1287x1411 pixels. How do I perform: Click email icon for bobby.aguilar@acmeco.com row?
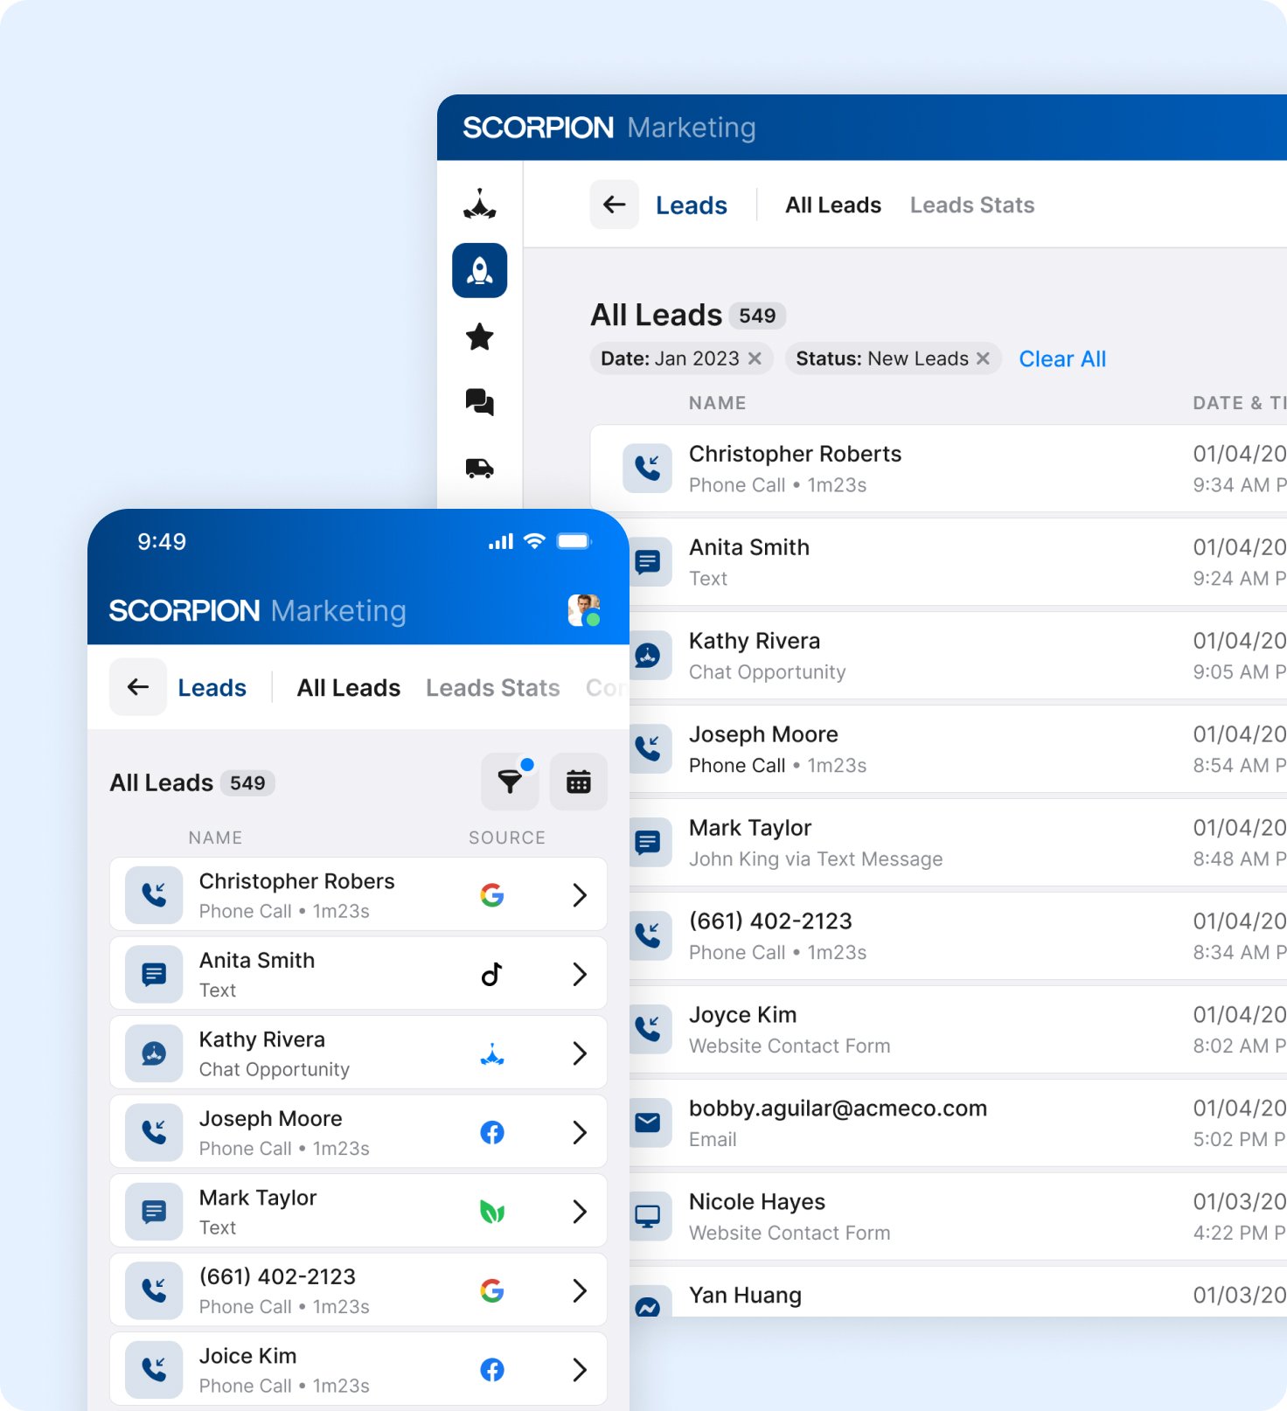648,1123
